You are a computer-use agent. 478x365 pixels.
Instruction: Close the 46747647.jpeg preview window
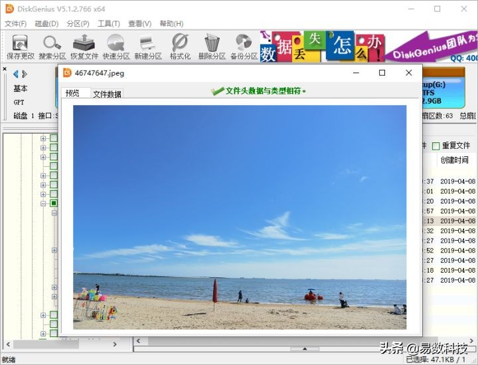pos(409,72)
